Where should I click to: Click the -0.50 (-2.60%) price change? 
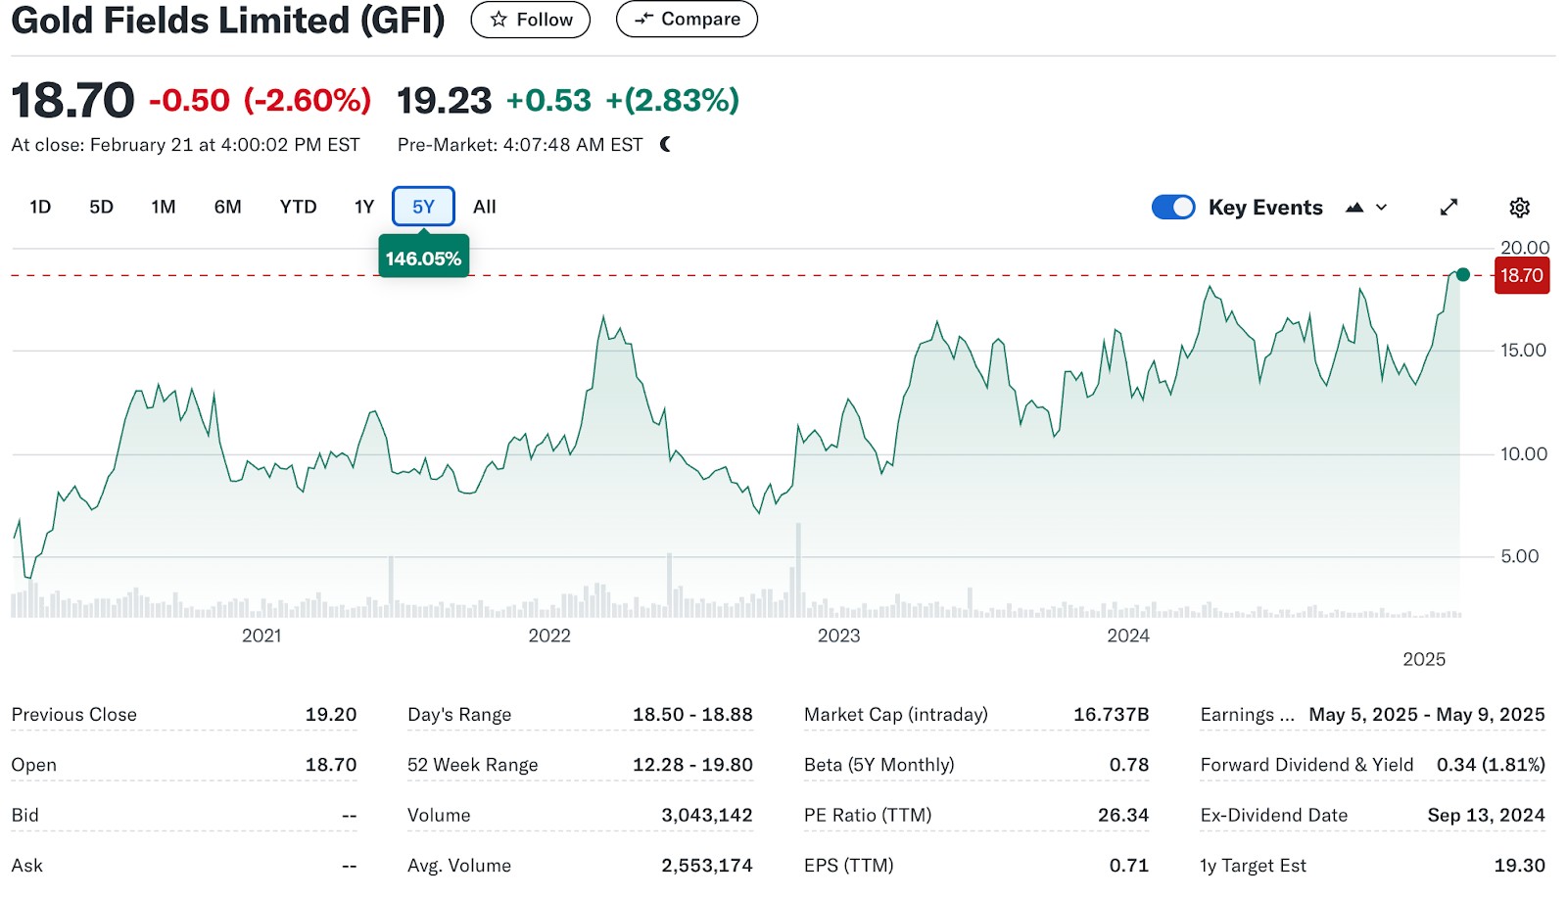pyautogui.click(x=261, y=100)
